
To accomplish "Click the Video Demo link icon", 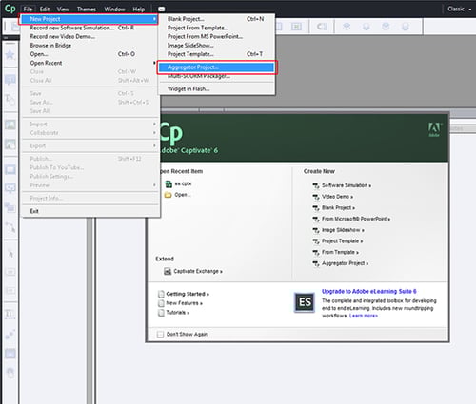I will point(316,197).
